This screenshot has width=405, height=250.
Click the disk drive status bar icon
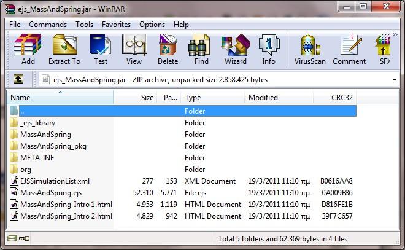click(x=12, y=238)
